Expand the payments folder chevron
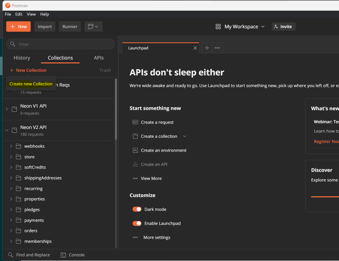The width and height of the screenshot is (339, 261). click(11, 220)
